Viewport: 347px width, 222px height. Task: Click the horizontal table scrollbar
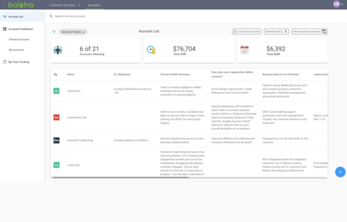(x=120, y=177)
